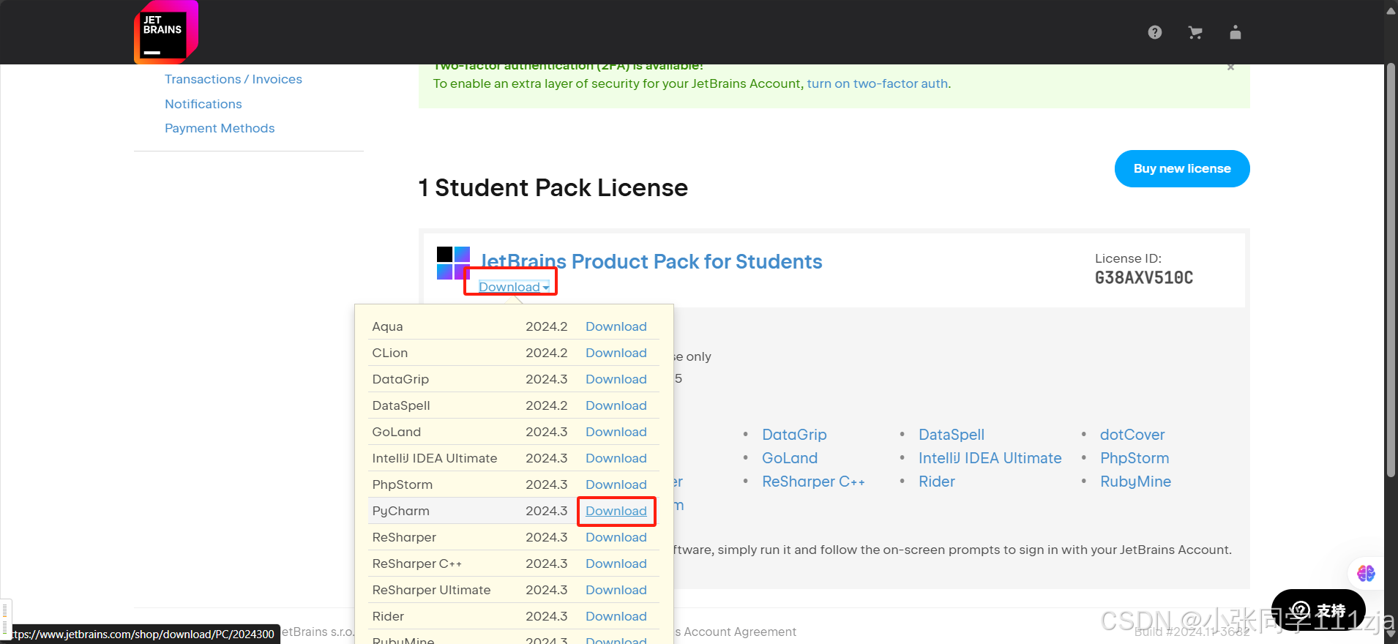
Task: Download GoLand 2024.3 from the list
Action: point(616,432)
